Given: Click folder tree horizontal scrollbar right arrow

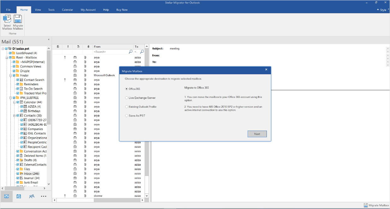Looking at the screenshot, I should 44,188.
